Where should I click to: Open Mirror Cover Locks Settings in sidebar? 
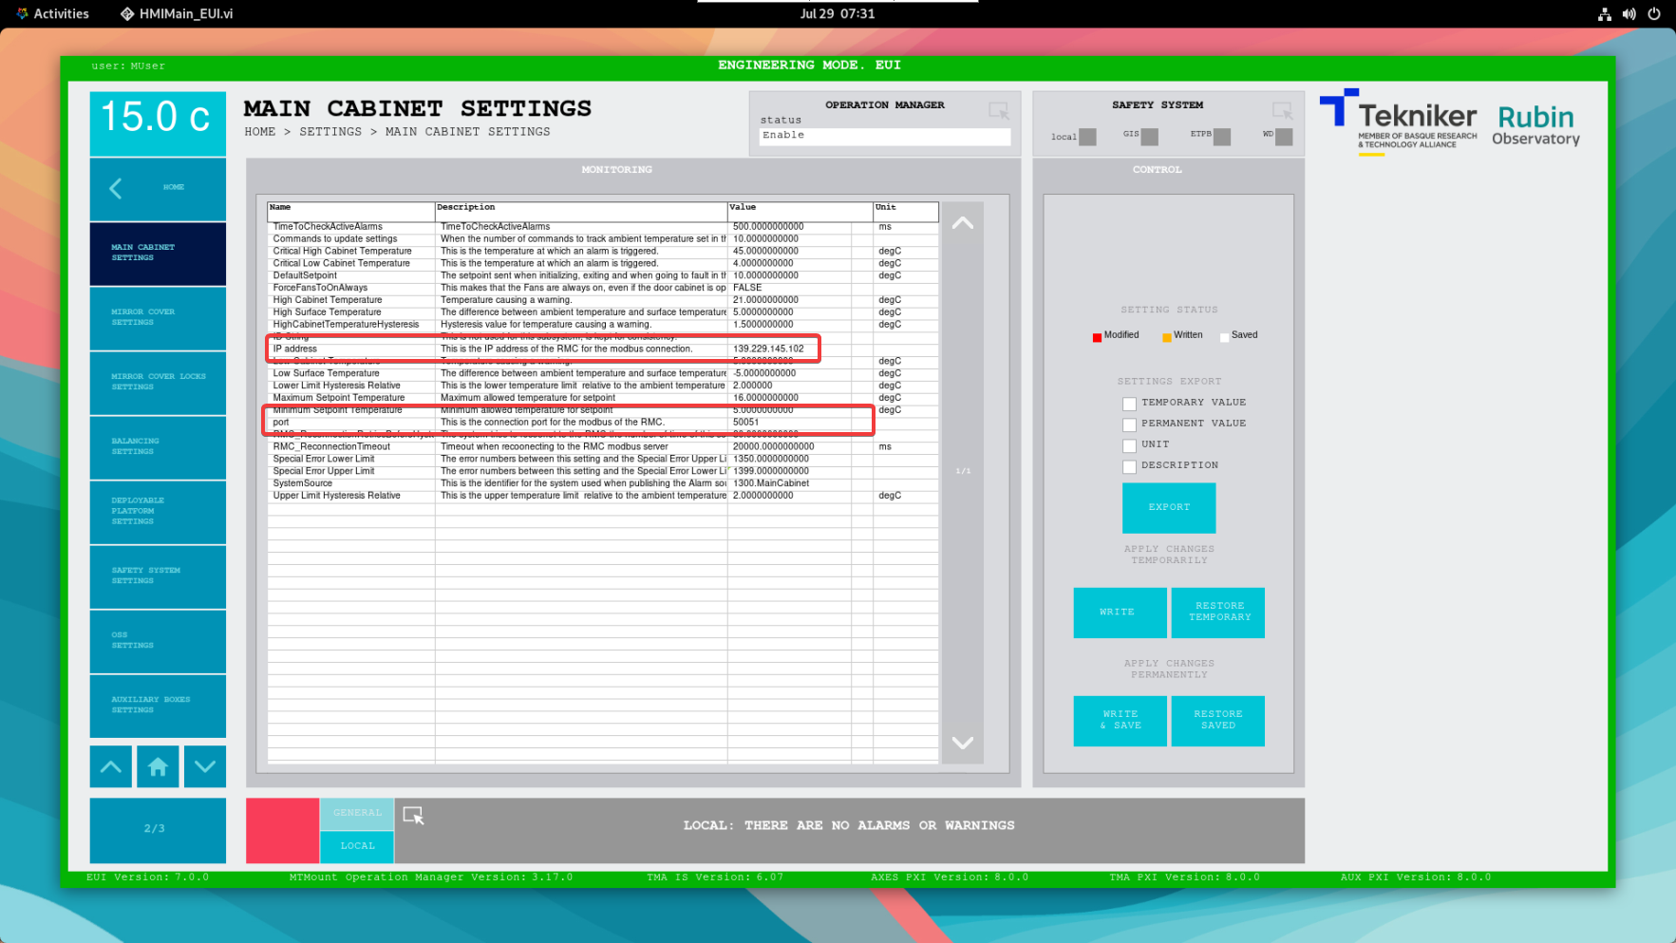click(x=158, y=383)
